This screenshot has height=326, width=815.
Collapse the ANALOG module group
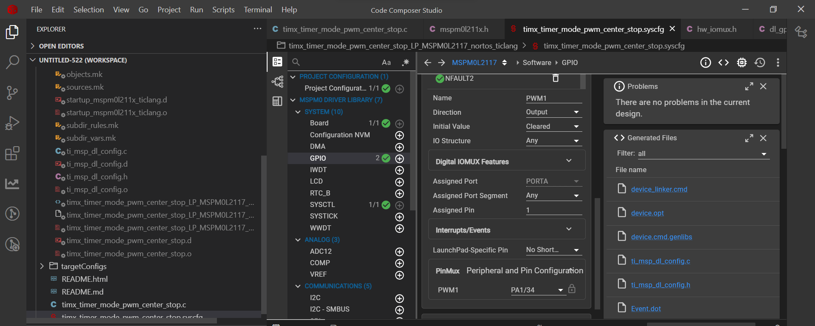tap(298, 240)
